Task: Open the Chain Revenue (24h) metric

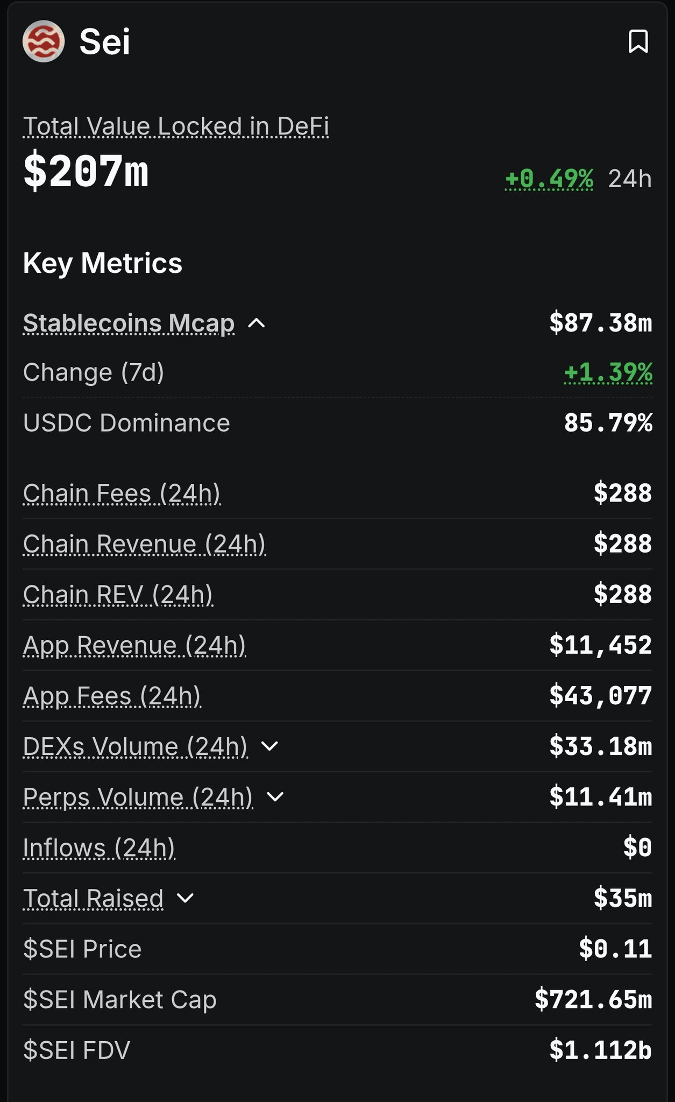Action: coord(144,543)
